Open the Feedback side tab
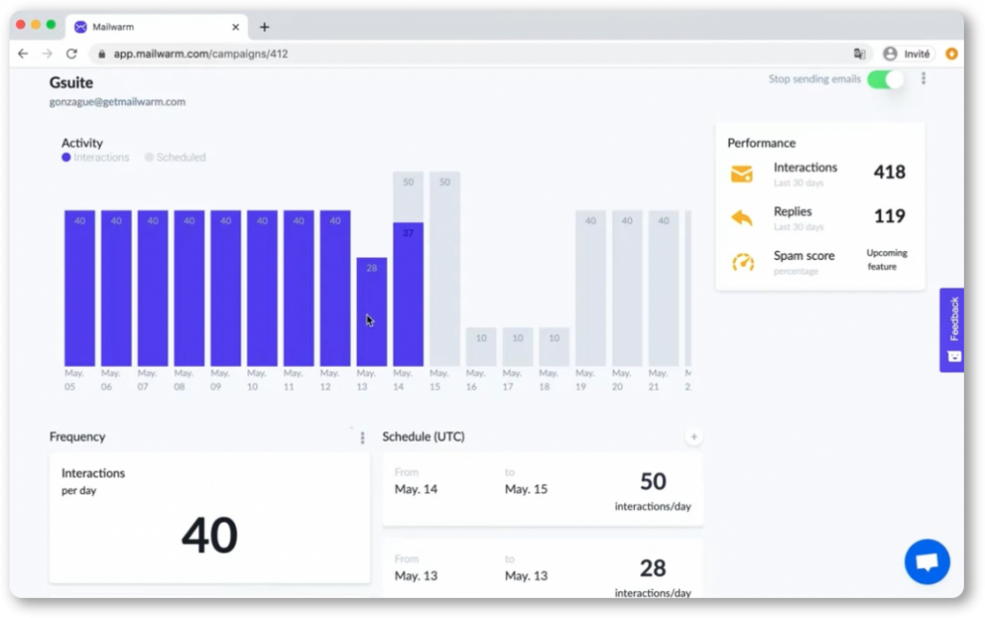This screenshot has width=985, height=618. (951, 330)
